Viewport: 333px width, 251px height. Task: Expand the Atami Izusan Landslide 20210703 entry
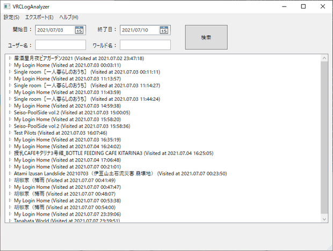coord(10,173)
